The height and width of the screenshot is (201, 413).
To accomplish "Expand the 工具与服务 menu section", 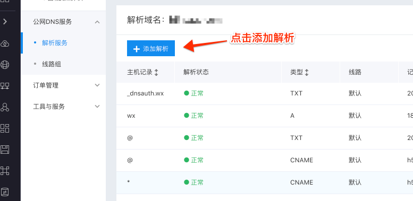I will click(97, 107).
